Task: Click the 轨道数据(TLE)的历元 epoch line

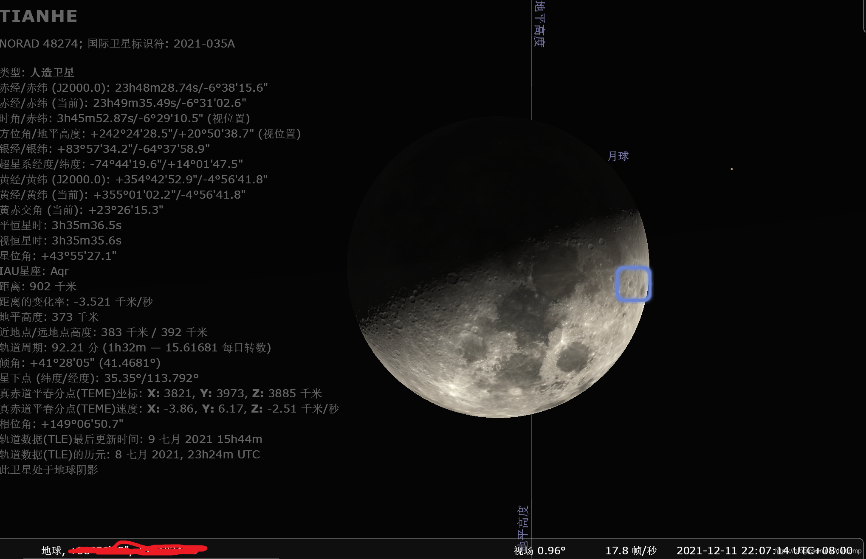Action: (130, 455)
